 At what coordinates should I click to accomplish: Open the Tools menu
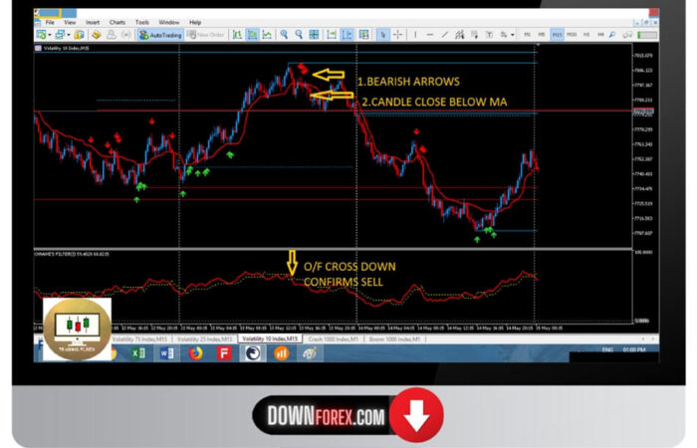tap(142, 22)
